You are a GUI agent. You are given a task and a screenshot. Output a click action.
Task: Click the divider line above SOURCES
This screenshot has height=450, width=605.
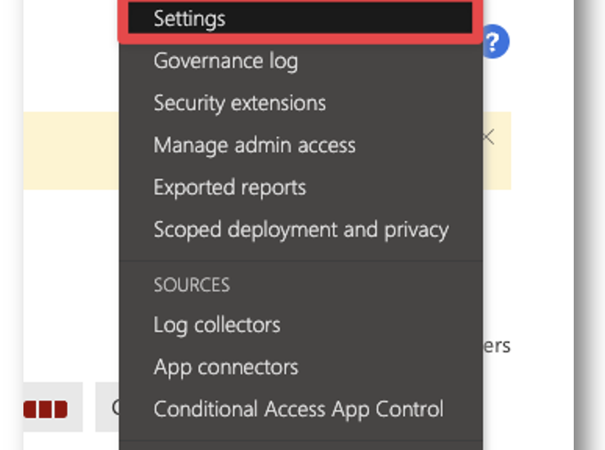(301, 261)
